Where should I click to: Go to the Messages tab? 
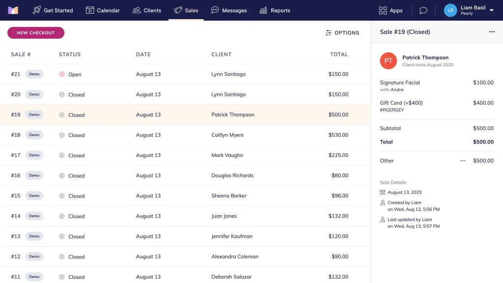click(x=229, y=10)
